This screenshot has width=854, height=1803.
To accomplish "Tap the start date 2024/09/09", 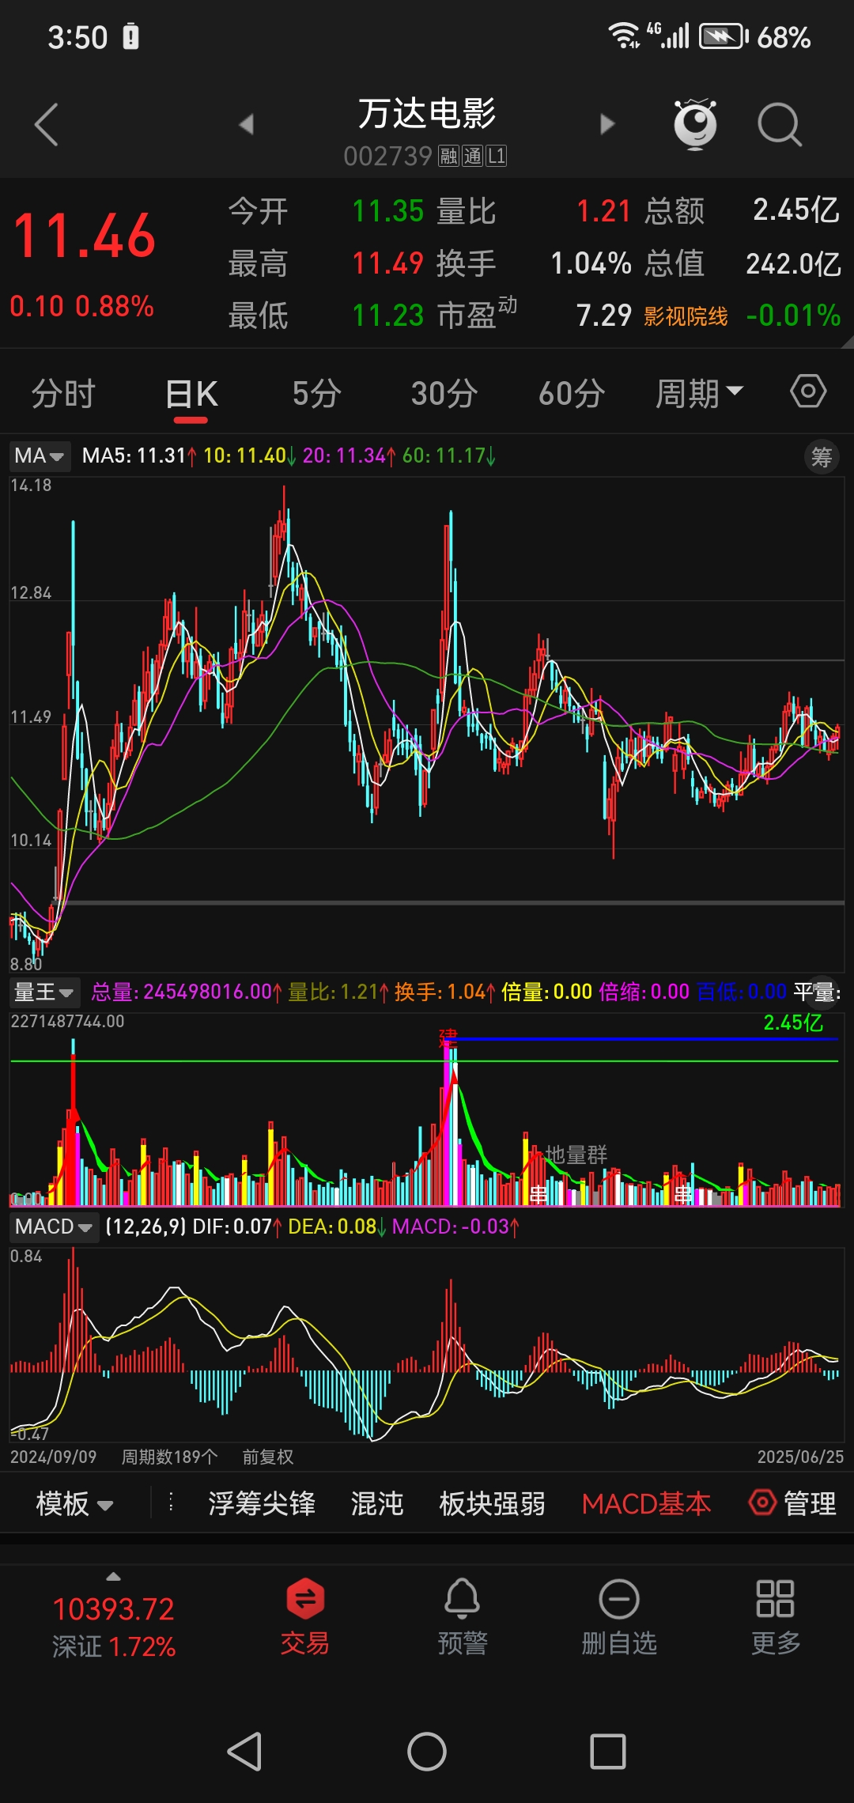I will point(53,1457).
